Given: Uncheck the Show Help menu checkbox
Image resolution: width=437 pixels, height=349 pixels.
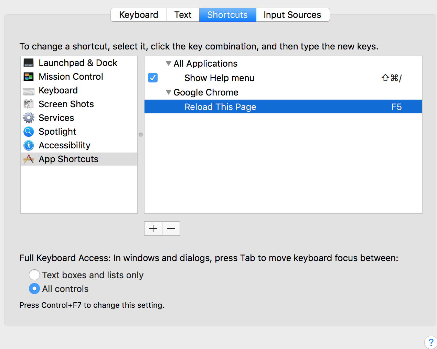Looking at the screenshot, I should coord(153,78).
